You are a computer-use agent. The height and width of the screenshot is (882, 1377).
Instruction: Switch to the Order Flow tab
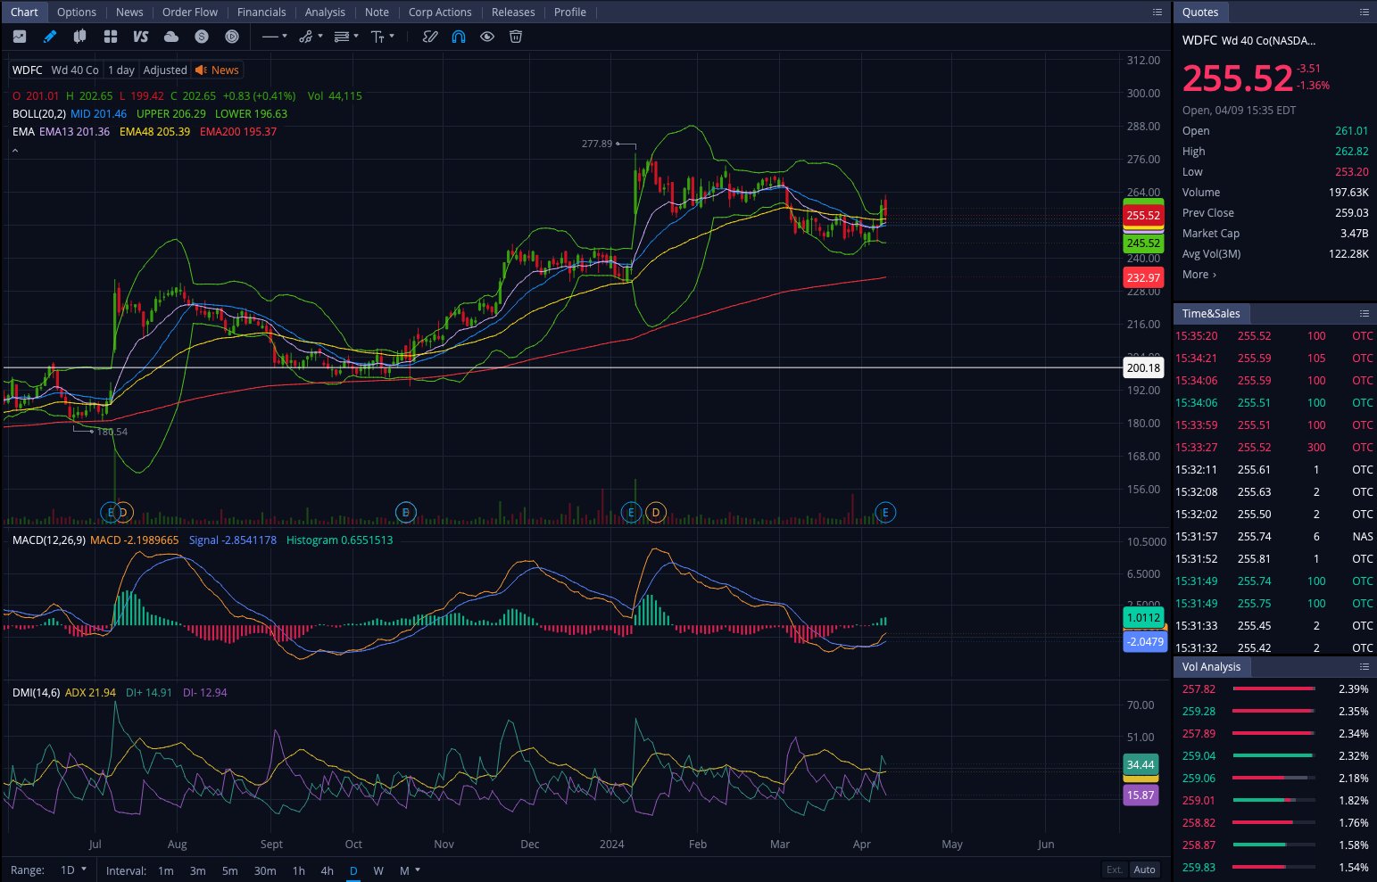pos(189,12)
